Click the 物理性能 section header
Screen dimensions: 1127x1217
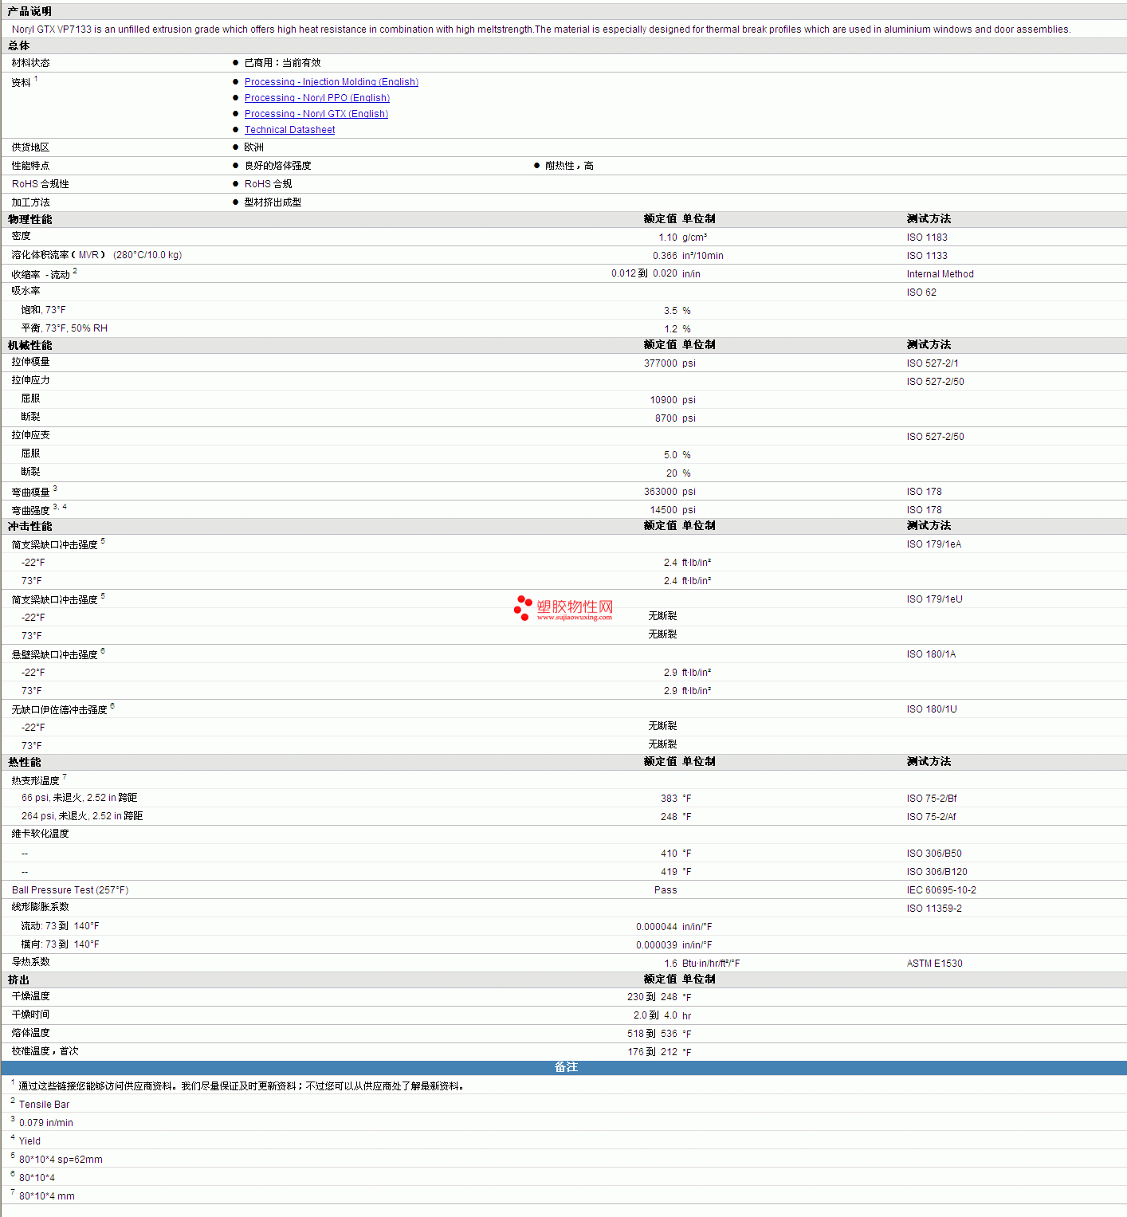(x=30, y=219)
